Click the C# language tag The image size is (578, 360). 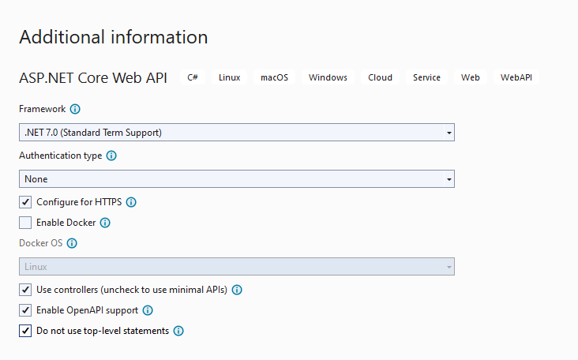tap(193, 77)
